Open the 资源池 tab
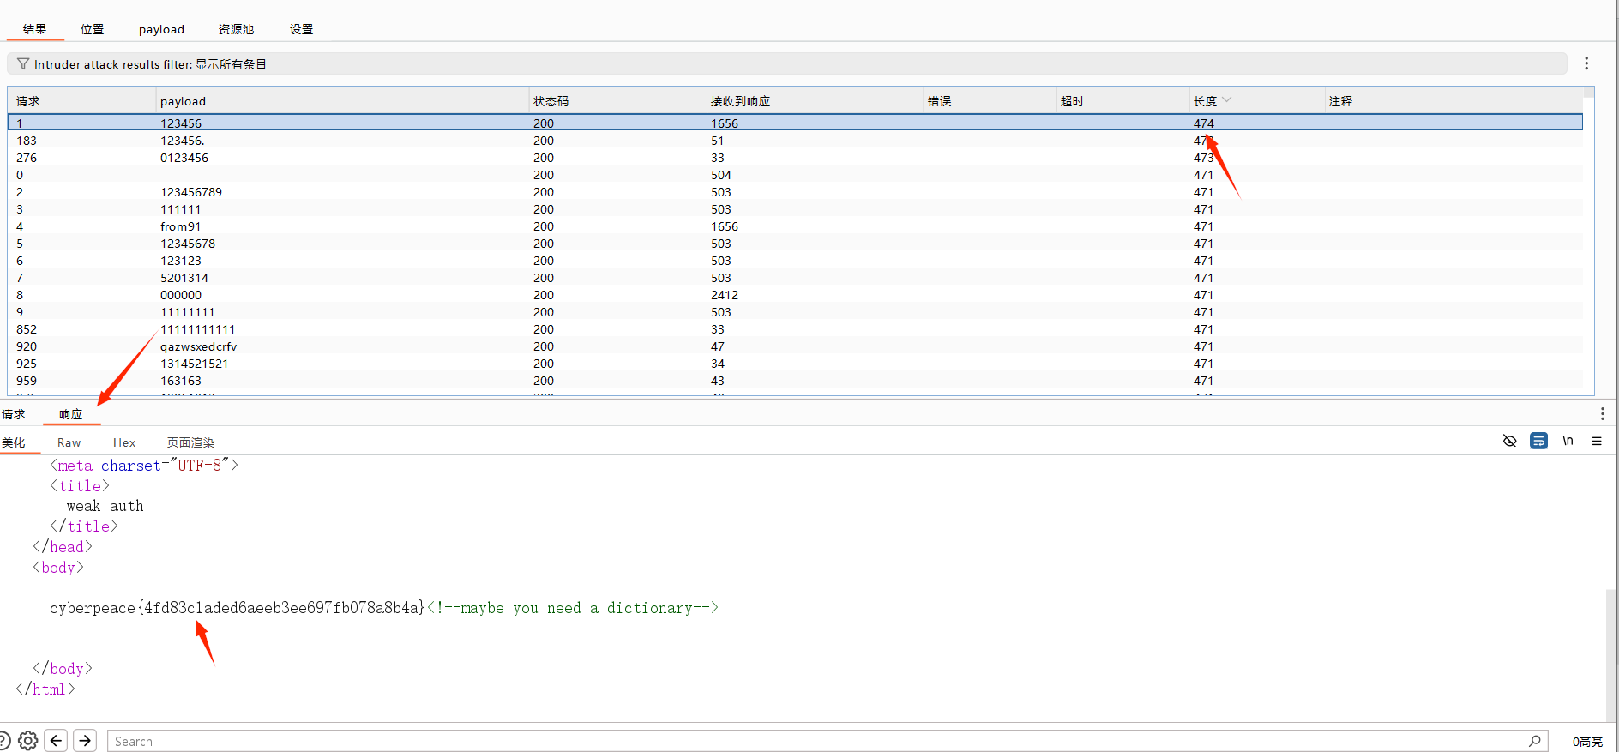Viewport: 1619px width, 752px height. pyautogui.click(x=236, y=29)
